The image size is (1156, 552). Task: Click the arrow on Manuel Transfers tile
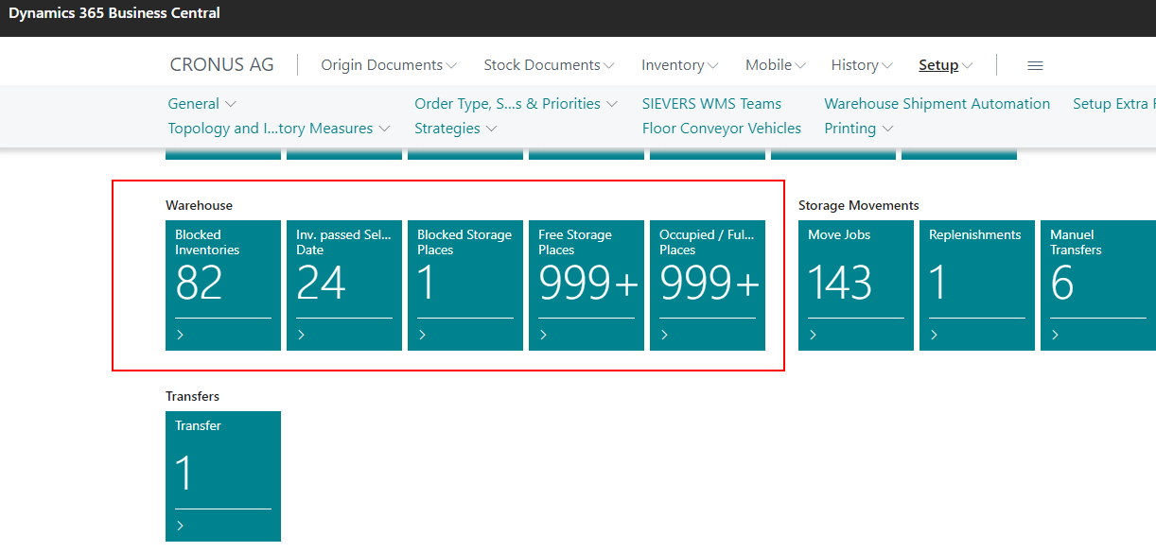pos(1056,335)
